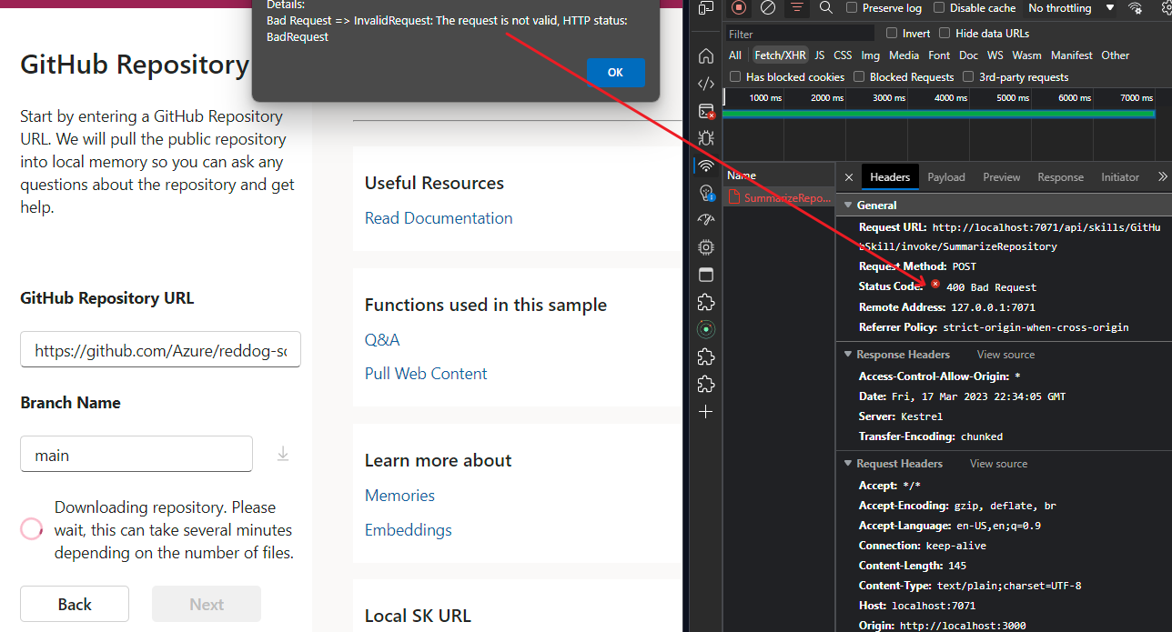Image resolution: width=1172 pixels, height=632 pixels.
Task: Filter requests by Other
Action: [1116, 55]
